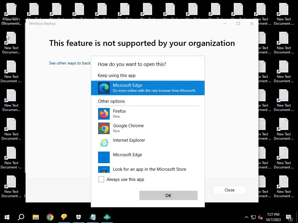The height and width of the screenshot is (223, 298).
Task: Select desktop shortcut under the mouse cursor
Action: pos(11,43)
